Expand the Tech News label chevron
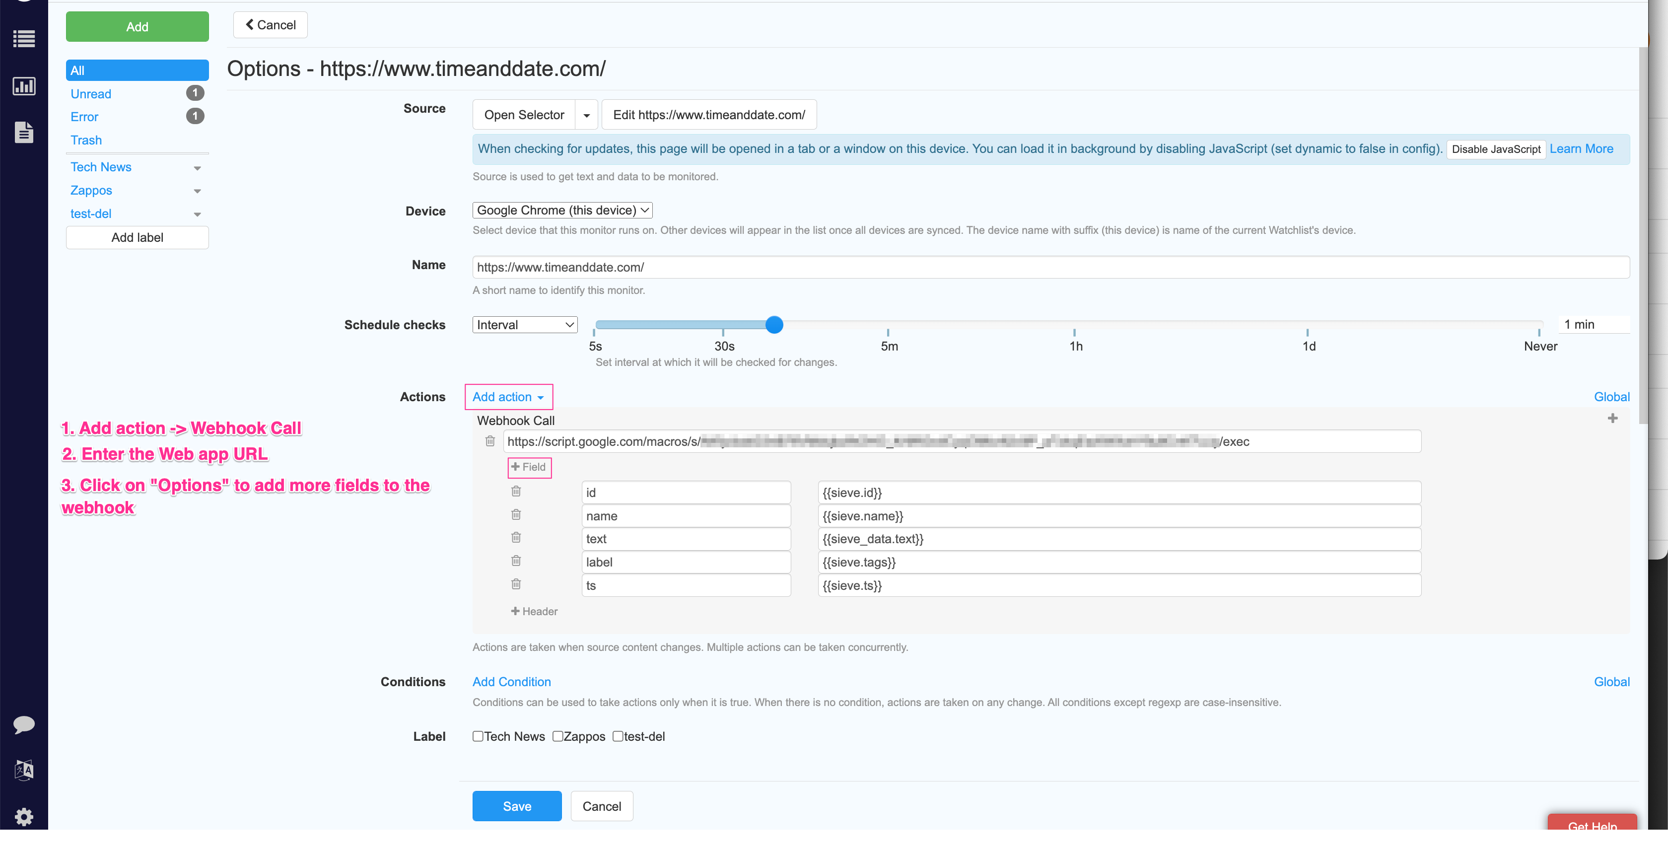The image size is (1668, 850). 198,168
